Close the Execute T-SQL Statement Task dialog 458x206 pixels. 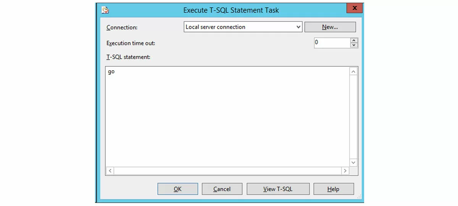355,8
